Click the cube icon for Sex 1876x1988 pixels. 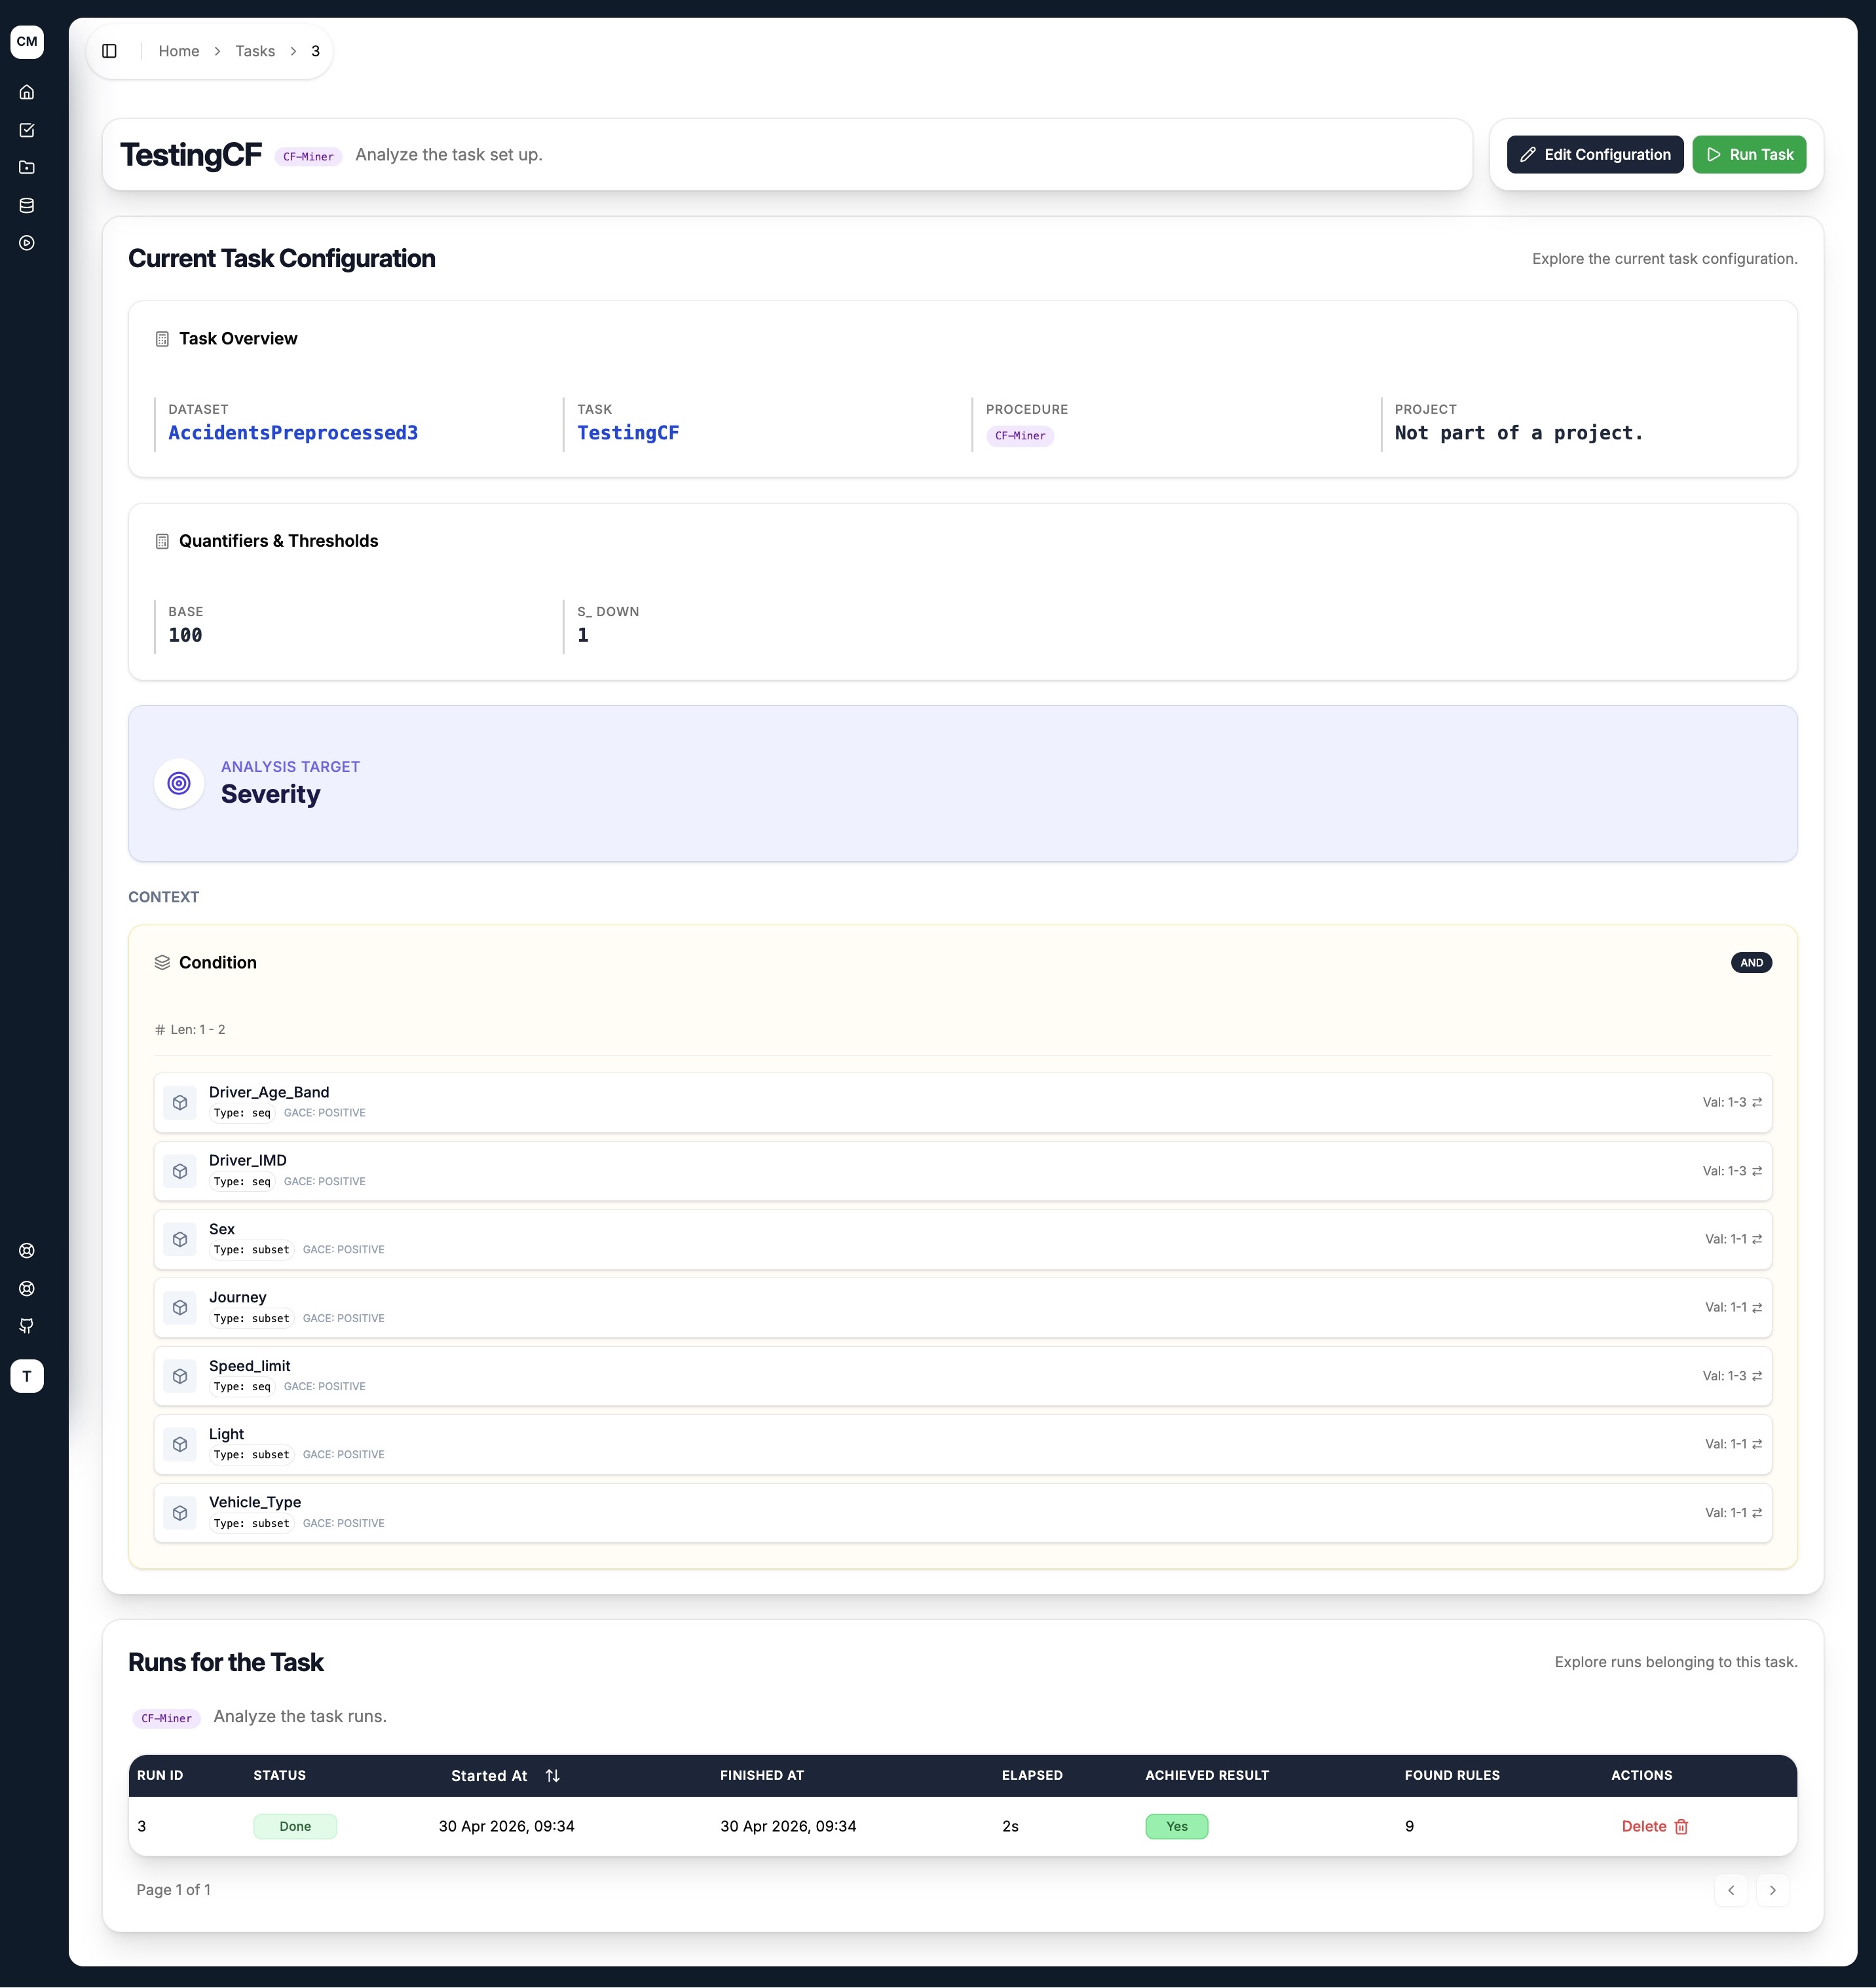[x=180, y=1239]
